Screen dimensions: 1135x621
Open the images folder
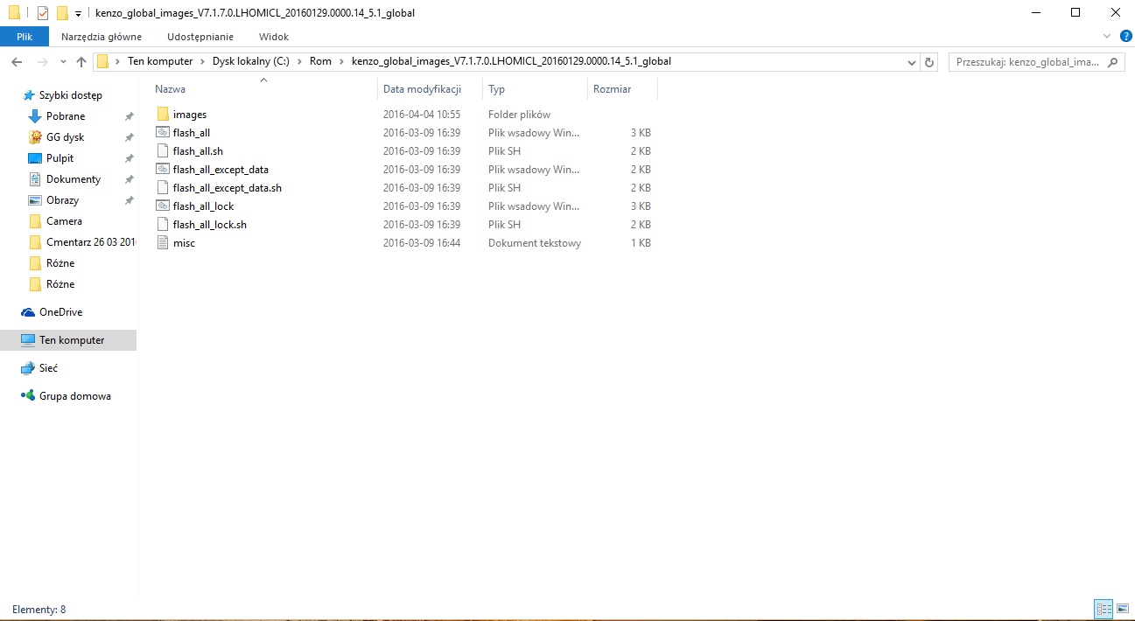(x=189, y=115)
